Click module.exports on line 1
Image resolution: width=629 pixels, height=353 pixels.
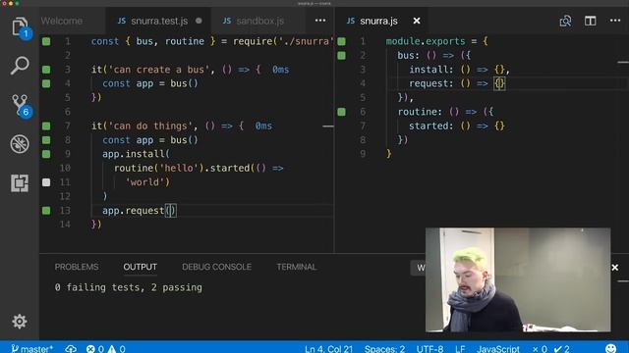coord(426,41)
